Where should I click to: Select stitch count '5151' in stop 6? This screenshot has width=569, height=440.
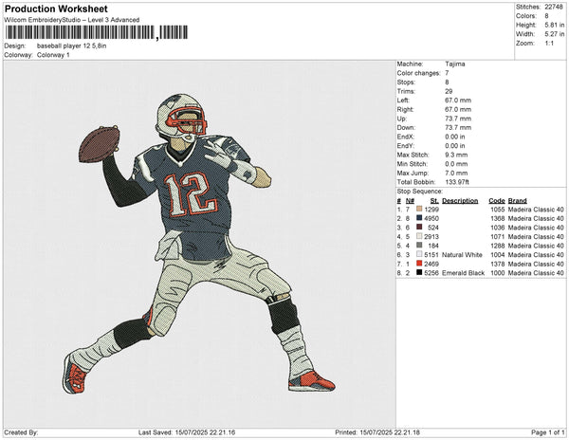point(431,255)
